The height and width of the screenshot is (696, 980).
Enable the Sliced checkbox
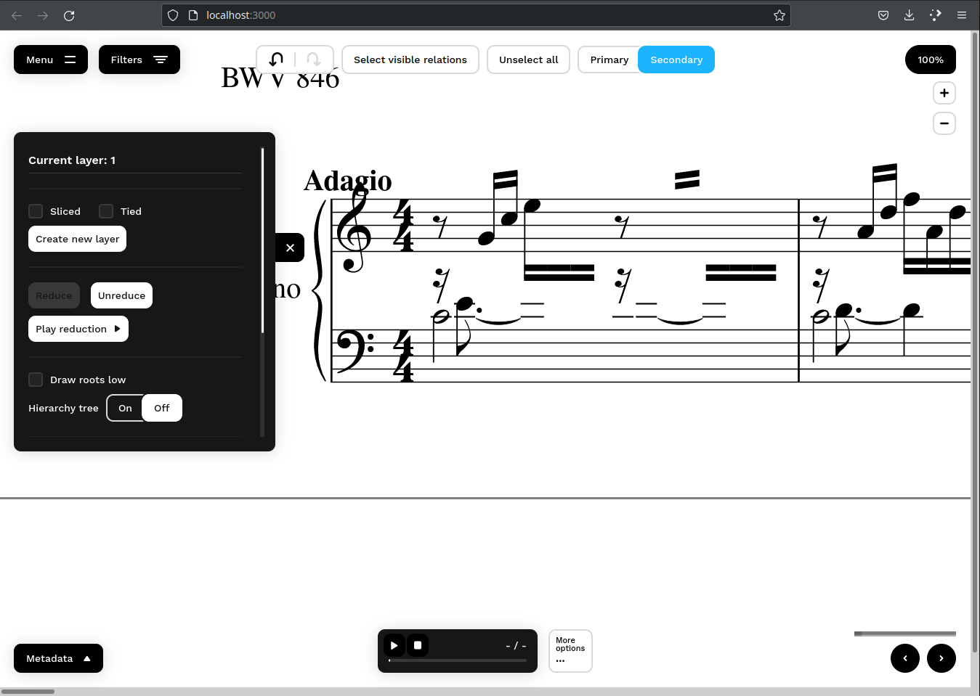click(x=36, y=211)
